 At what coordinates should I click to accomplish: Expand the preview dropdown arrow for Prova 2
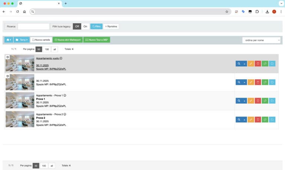pyautogui.click(x=244, y=120)
